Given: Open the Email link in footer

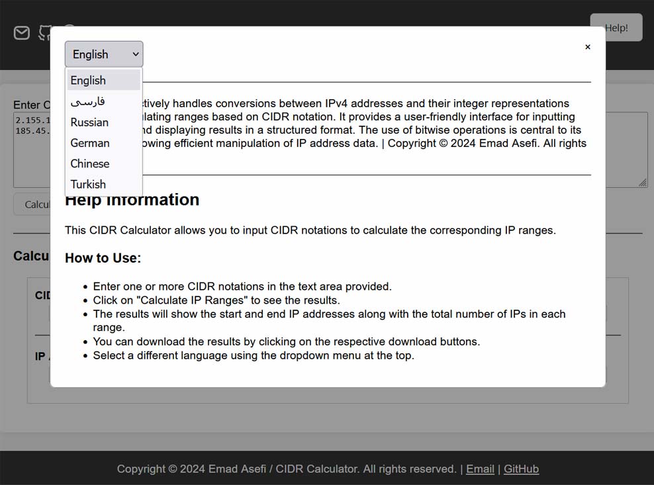Looking at the screenshot, I should click(x=480, y=469).
